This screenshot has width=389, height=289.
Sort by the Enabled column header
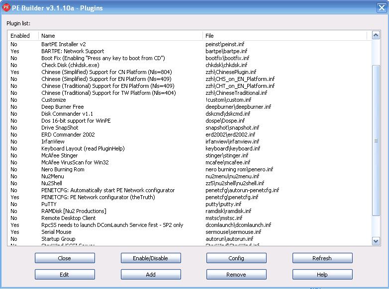[x=23, y=36]
